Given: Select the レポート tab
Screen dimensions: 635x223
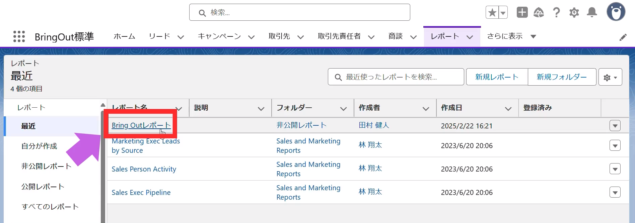Looking at the screenshot, I should [x=445, y=36].
